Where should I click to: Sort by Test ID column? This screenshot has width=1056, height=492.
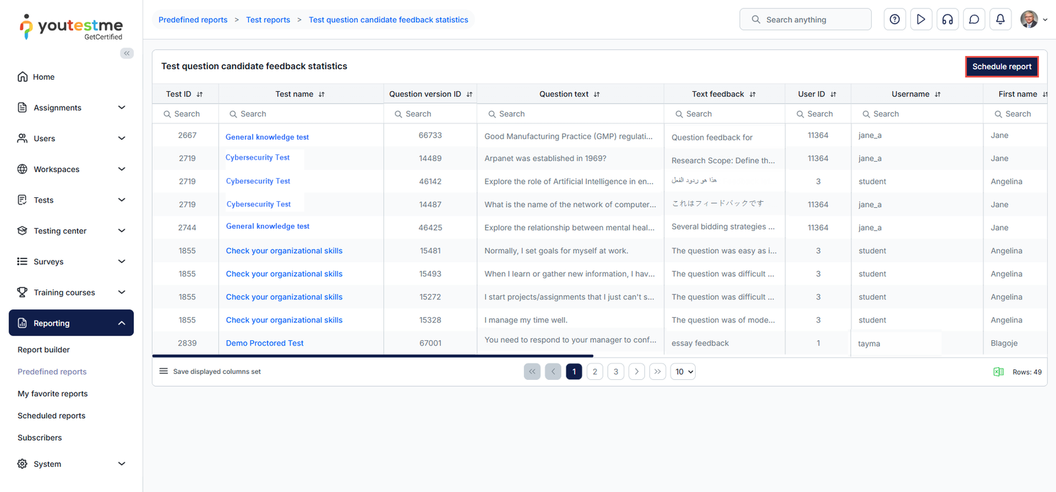tap(199, 94)
